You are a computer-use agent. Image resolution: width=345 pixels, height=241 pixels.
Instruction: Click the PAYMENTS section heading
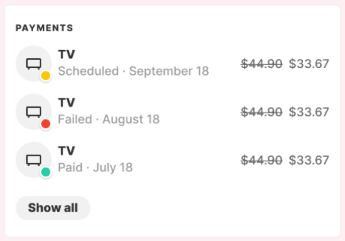click(44, 28)
